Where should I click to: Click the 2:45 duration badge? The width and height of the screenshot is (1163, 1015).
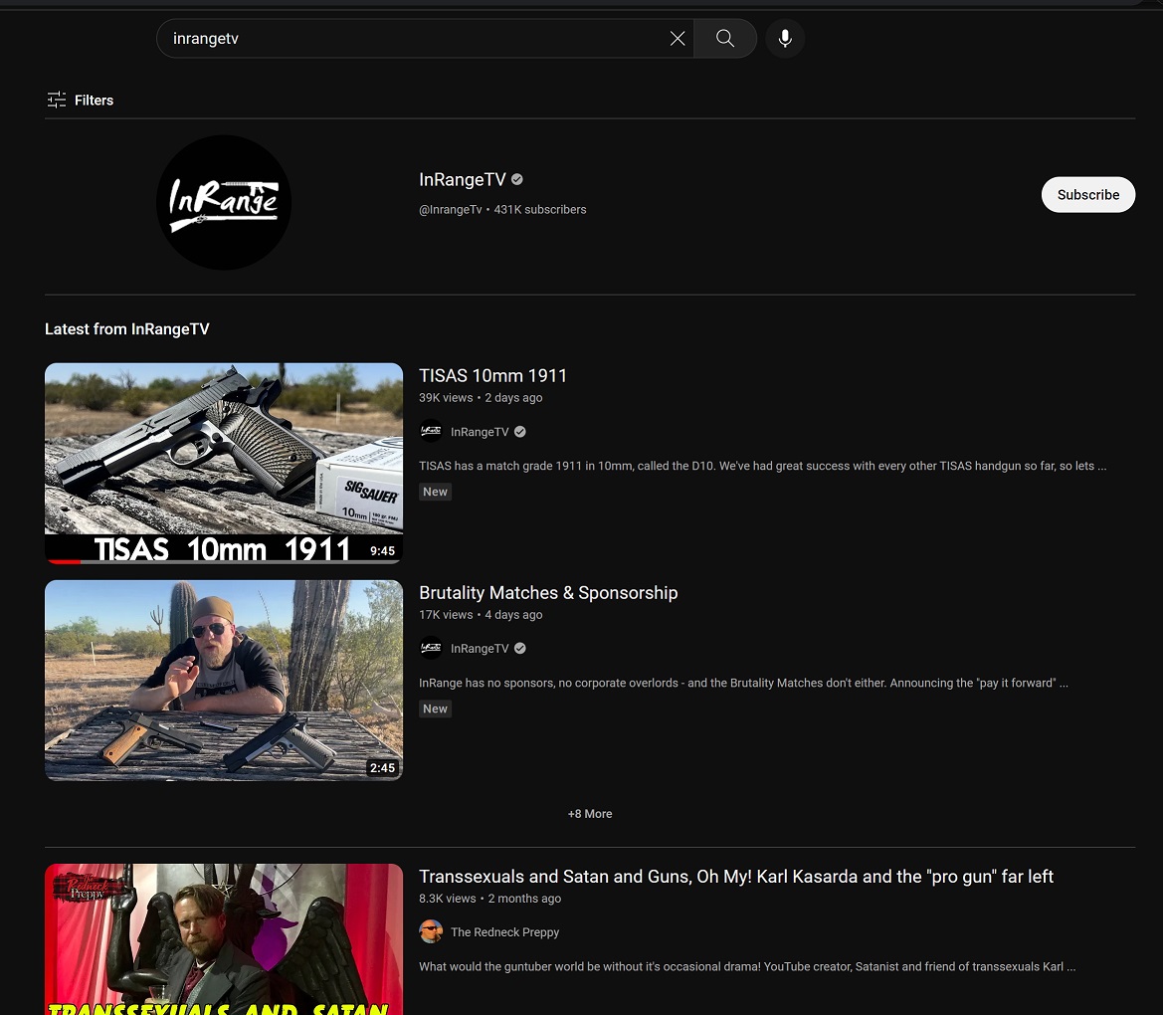pyautogui.click(x=383, y=768)
